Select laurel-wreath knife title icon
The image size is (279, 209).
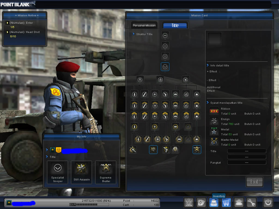(147, 139)
